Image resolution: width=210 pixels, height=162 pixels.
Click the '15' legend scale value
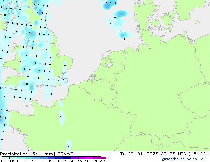coord(49,161)
